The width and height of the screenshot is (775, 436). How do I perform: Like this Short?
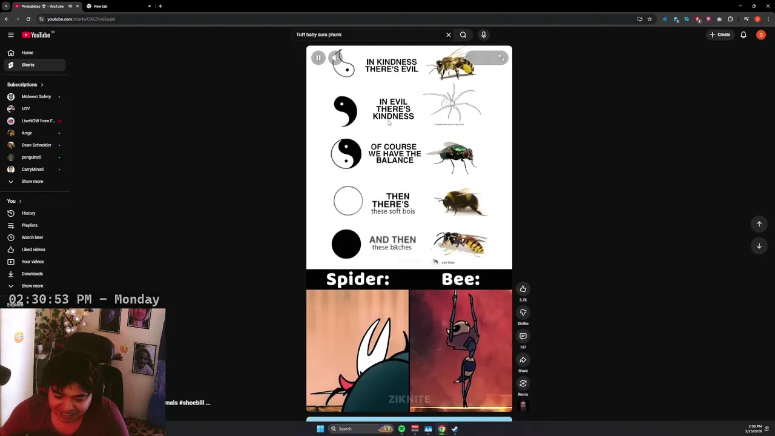(x=523, y=289)
